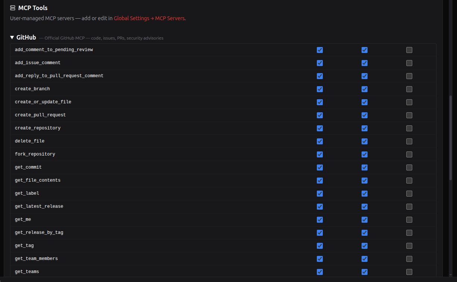This screenshot has width=457, height=282.
Task: Click the get_tag tool name
Action: pos(24,245)
